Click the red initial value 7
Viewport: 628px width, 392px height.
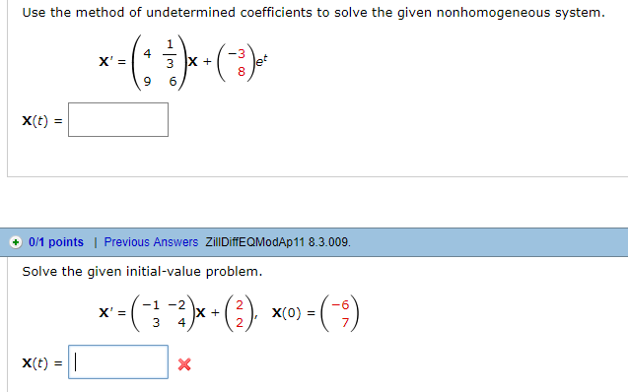(345, 322)
